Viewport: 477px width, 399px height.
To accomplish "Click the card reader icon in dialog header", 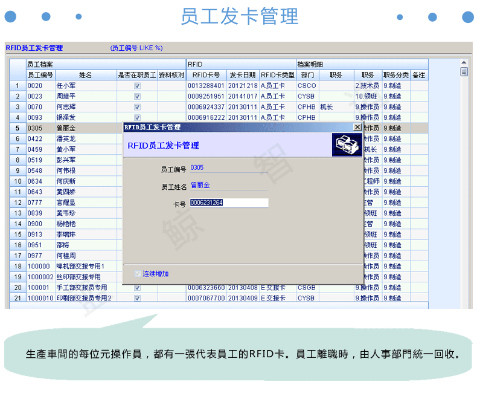I will point(347,144).
